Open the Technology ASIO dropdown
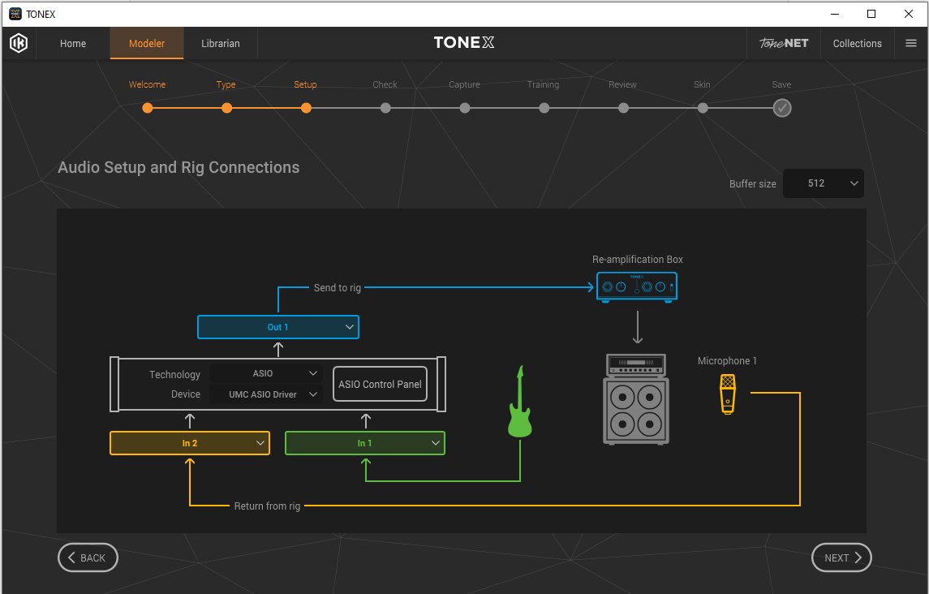This screenshot has height=594, width=929. click(266, 373)
